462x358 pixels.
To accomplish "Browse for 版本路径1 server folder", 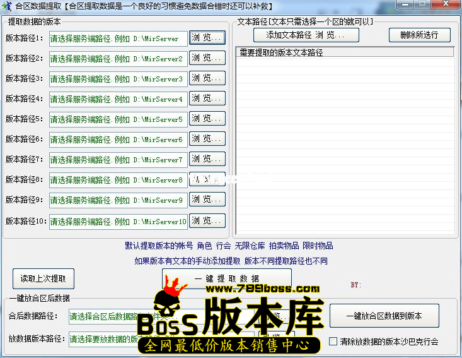I will tap(207, 38).
